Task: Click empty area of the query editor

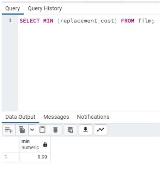Action: click(89, 66)
